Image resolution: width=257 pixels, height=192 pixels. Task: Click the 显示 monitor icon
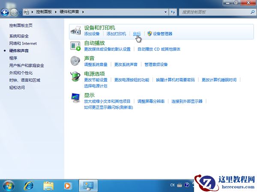point(75,98)
